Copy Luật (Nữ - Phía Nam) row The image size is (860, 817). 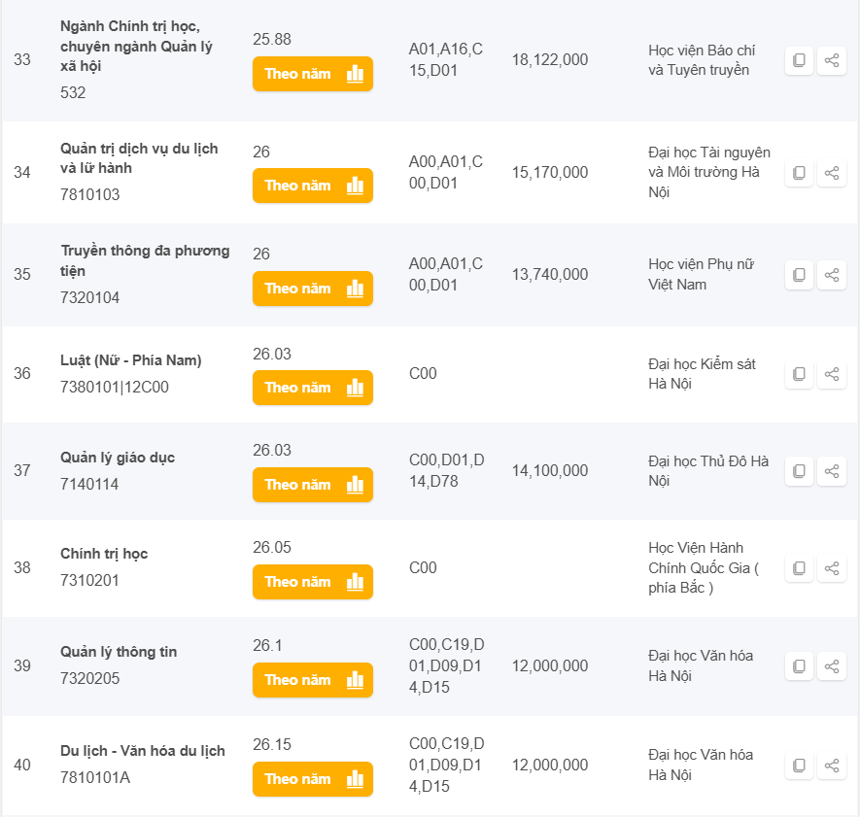point(799,374)
